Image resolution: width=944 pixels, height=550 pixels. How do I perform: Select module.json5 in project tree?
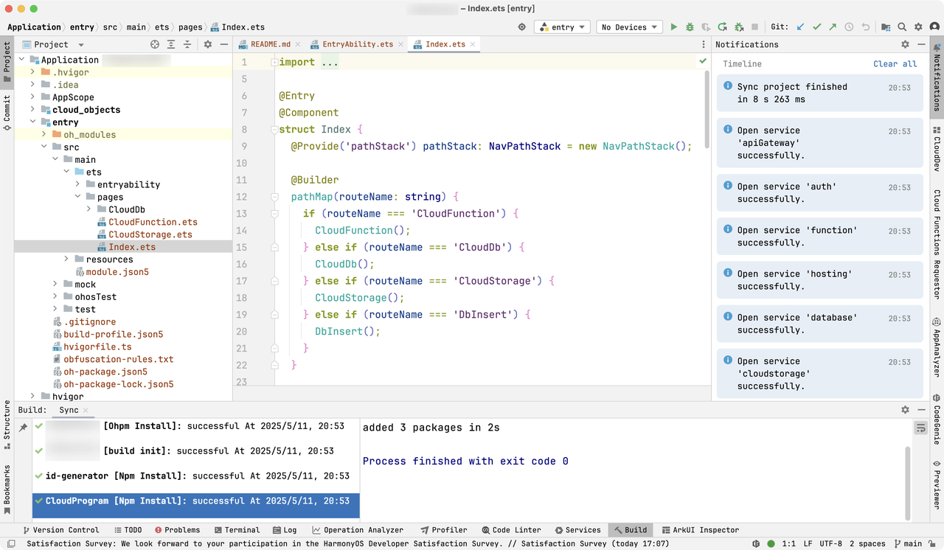(117, 272)
